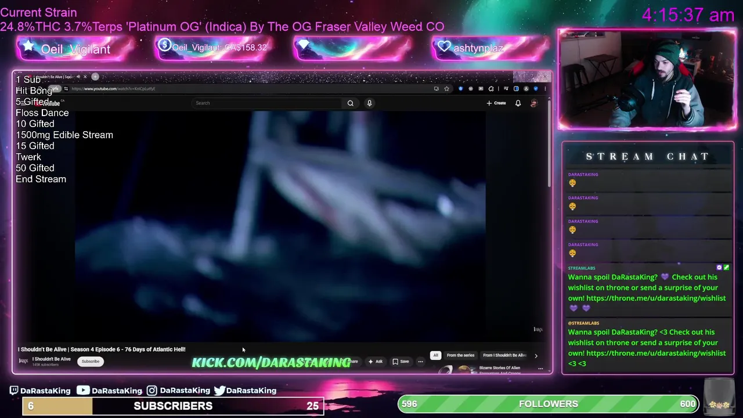Click the Followers goal progress bar
743x418 pixels.
click(x=549, y=404)
